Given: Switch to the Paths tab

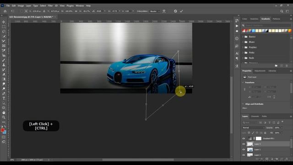Looking at the screenshot, I should (x=264, y=116).
